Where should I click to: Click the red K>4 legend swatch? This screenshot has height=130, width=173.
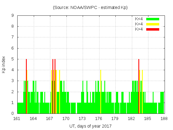tap(153, 29)
